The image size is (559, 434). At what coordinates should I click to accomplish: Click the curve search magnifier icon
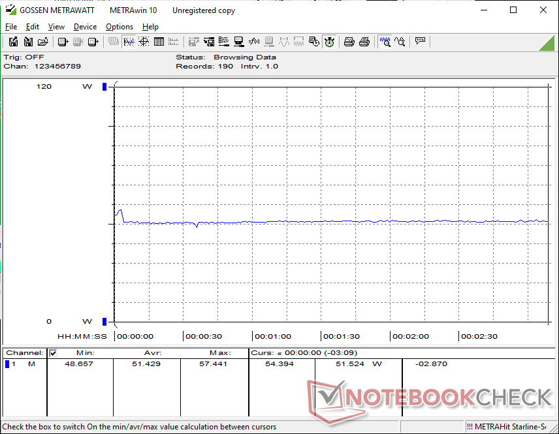(400, 42)
